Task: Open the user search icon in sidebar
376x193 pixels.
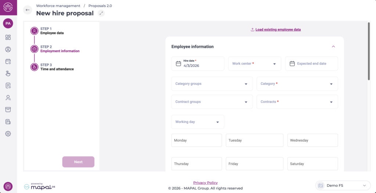Action: 8,98
